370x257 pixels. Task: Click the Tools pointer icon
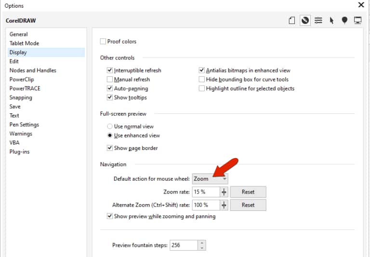click(x=331, y=20)
